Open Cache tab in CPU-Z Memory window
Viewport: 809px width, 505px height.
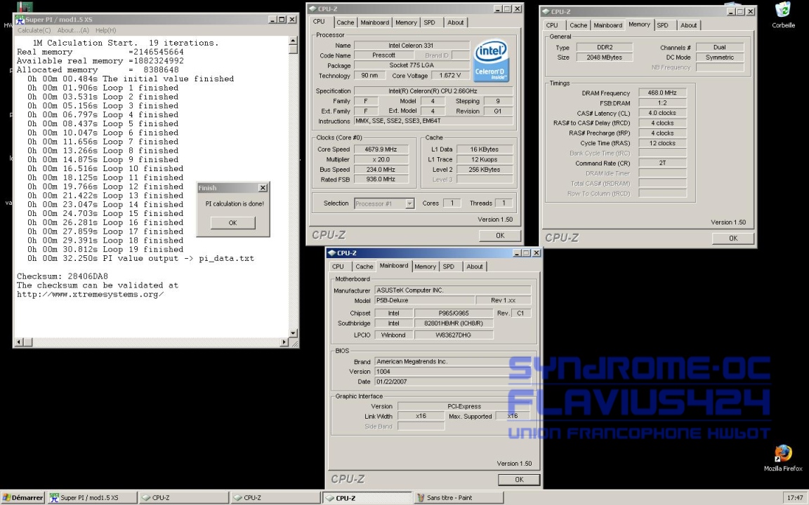click(x=579, y=25)
